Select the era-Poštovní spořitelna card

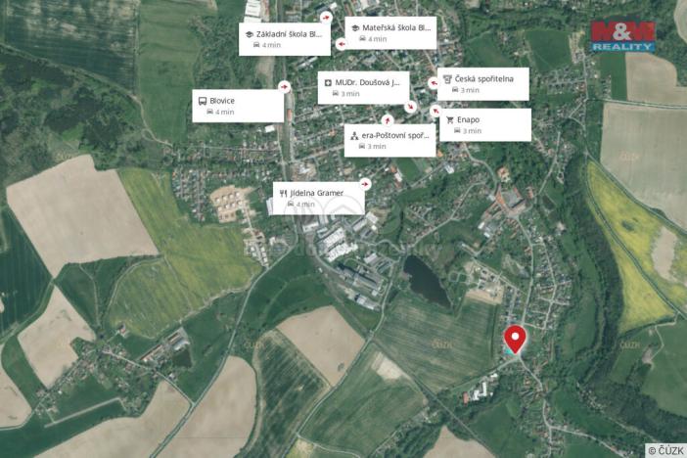(389, 140)
